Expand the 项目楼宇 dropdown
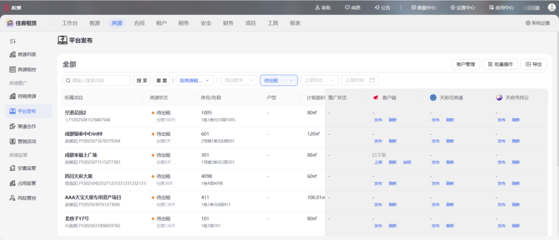Screen dimensions: 559x240 (239, 81)
